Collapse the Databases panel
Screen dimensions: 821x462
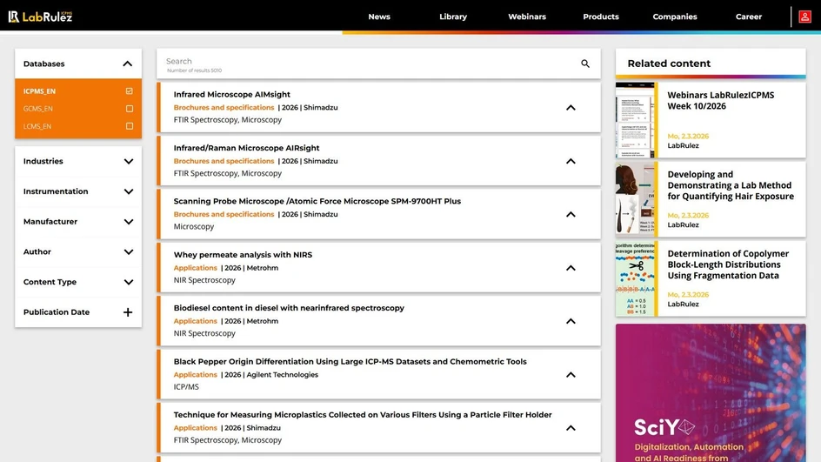click(x=128, y=64)
